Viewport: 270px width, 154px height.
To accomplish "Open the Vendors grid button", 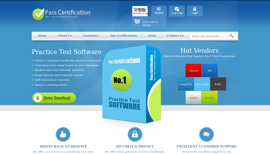I will click(159, 11).
